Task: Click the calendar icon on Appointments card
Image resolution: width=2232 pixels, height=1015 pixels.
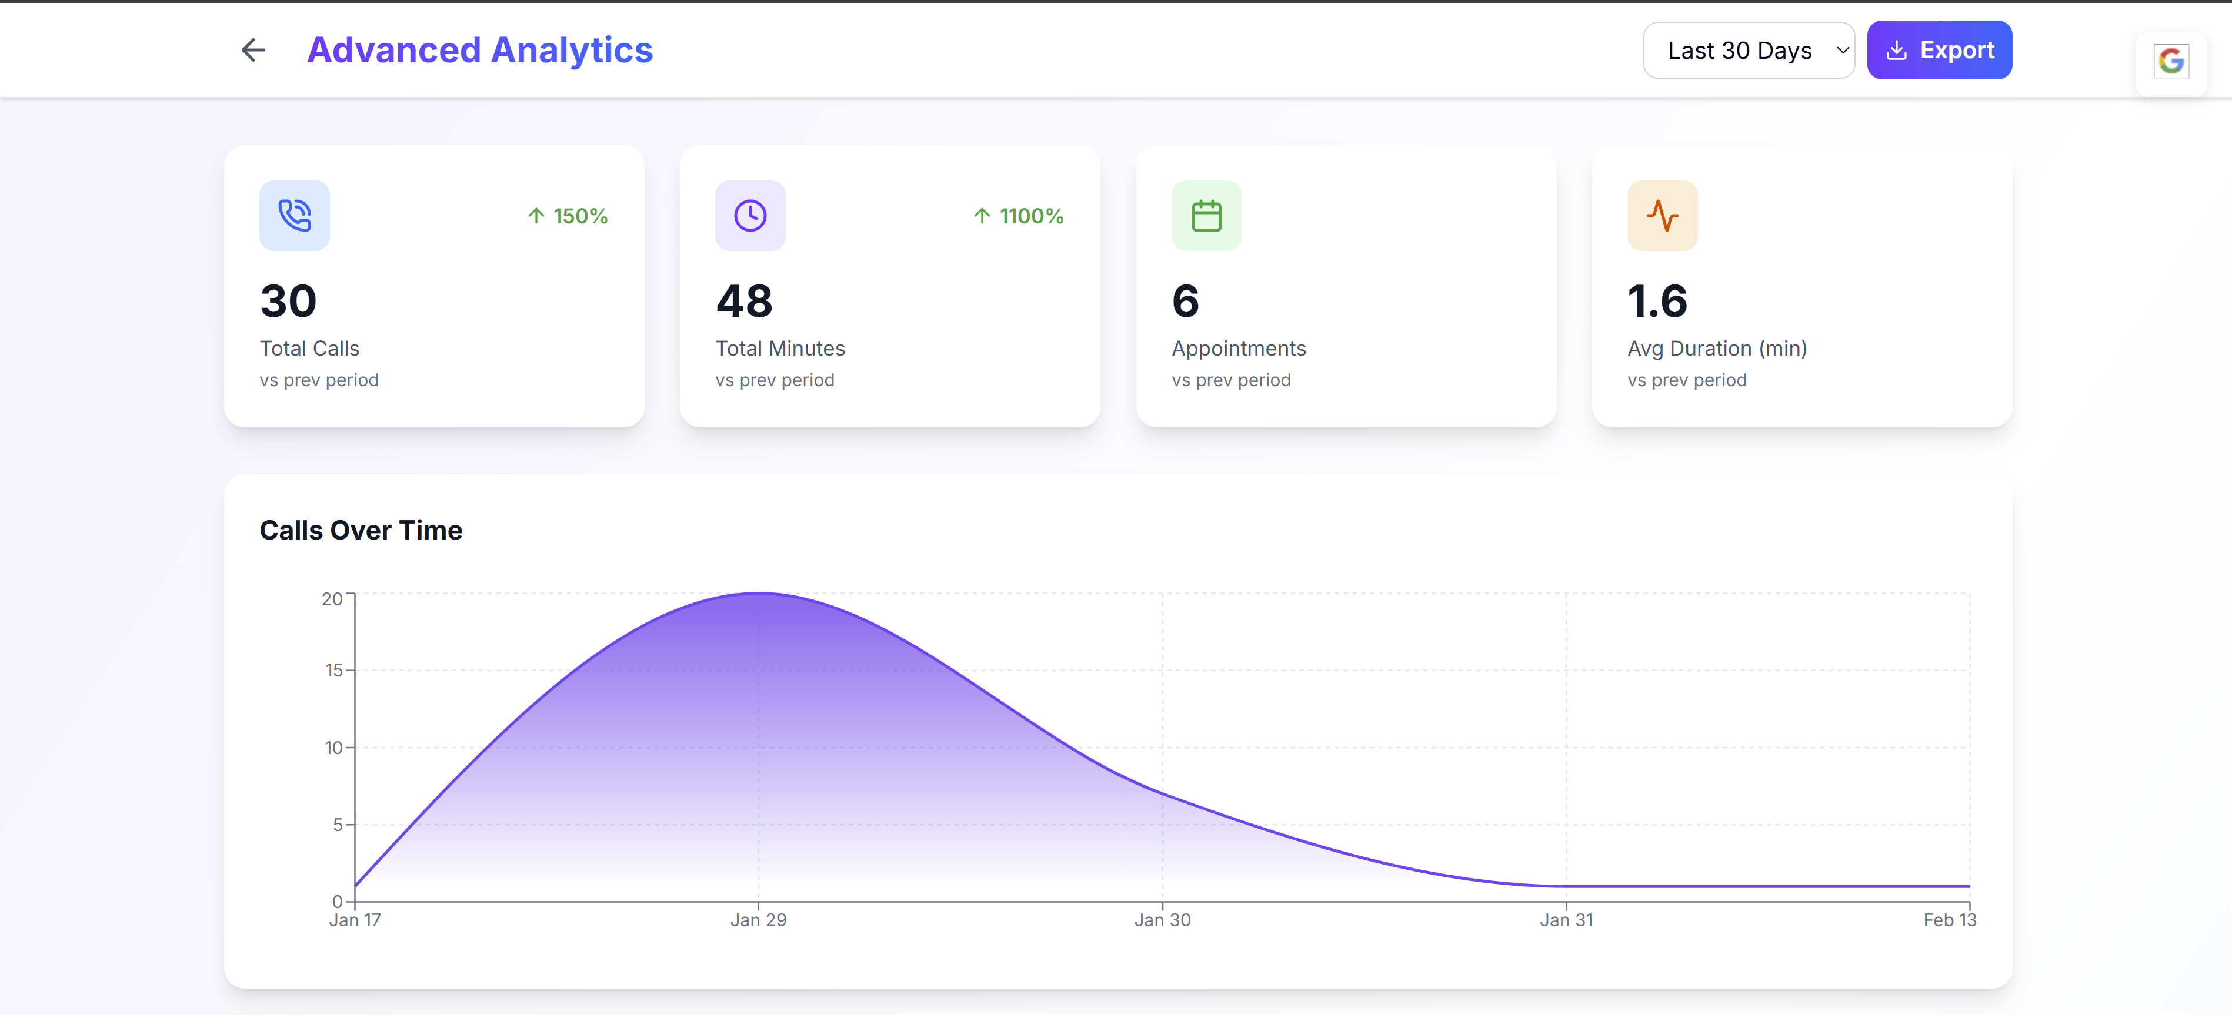Action: tap(1206, 216)
